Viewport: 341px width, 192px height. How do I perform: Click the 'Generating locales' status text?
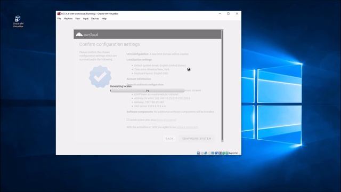click(x=121, y=86)
